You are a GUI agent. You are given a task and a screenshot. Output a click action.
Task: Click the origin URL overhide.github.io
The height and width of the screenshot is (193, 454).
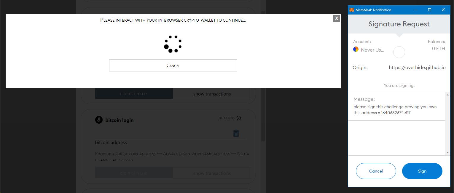[x=417, y=68]
